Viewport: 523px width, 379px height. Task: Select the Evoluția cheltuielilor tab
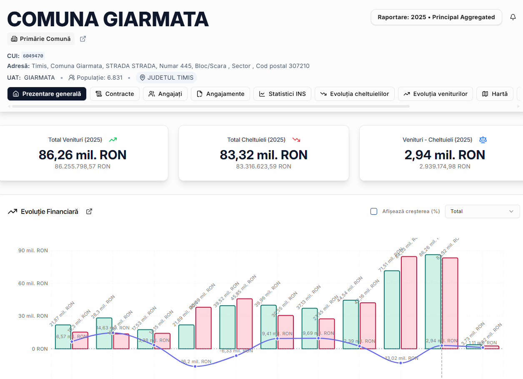354,94
